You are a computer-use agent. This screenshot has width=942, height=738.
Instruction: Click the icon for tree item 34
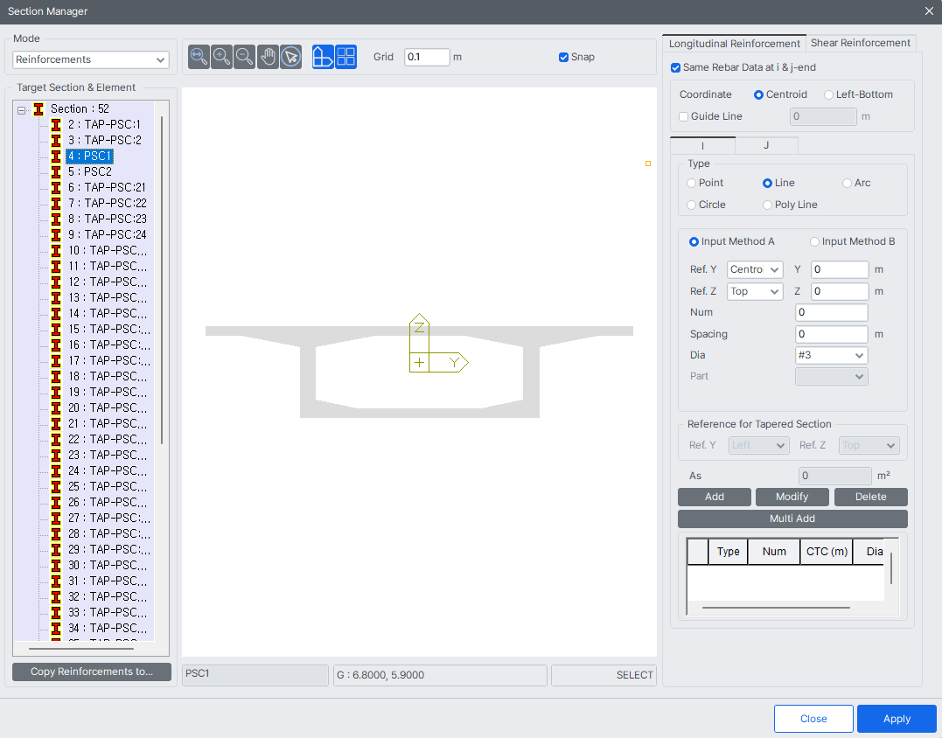[56, 628]
